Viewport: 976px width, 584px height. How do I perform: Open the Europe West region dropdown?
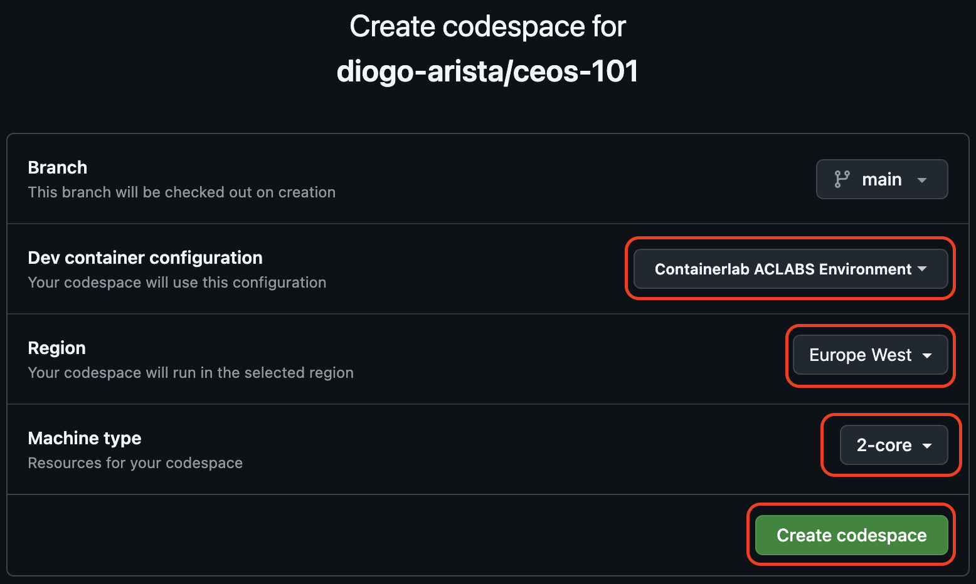pyautogui.click(x=869, y=355)
